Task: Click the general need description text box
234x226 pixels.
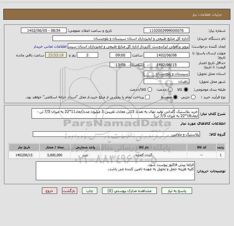Action: coord(115,113)
